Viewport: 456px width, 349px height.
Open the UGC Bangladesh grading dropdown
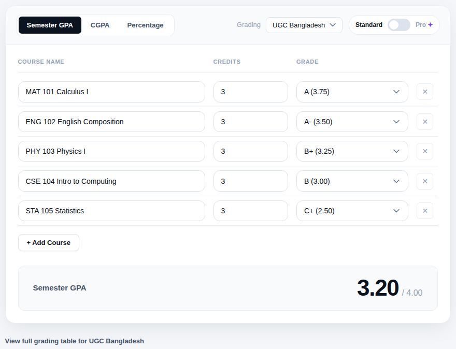(304, 25)
